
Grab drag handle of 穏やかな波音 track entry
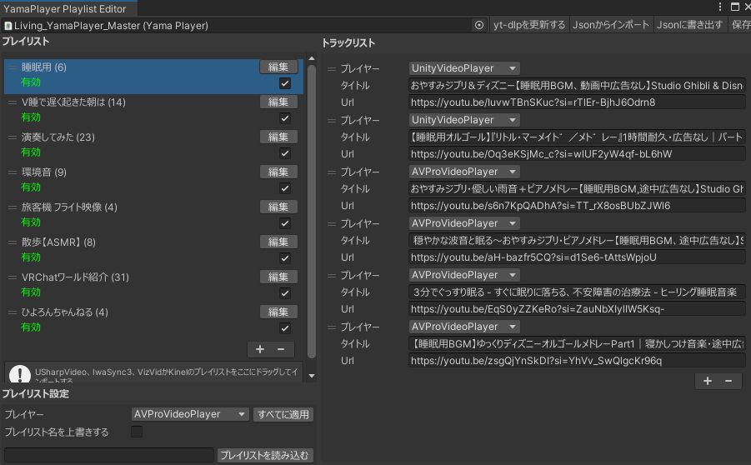click(332, 224)
